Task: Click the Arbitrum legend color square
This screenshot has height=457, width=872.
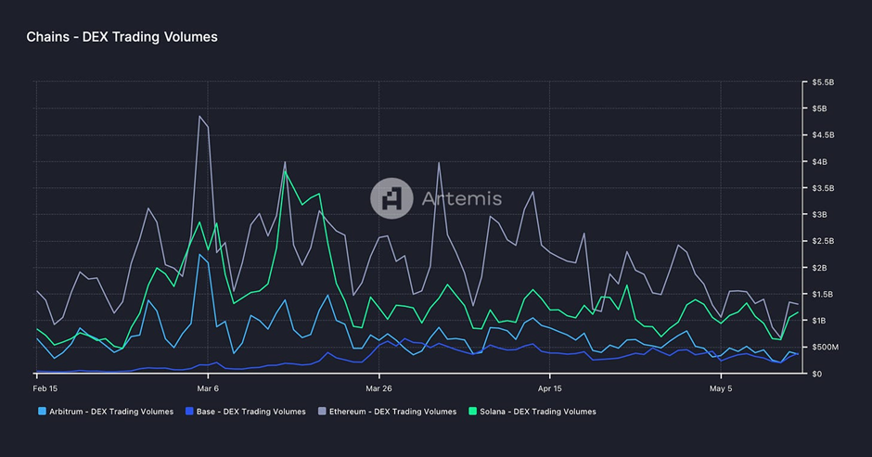Action: [42, 411]
